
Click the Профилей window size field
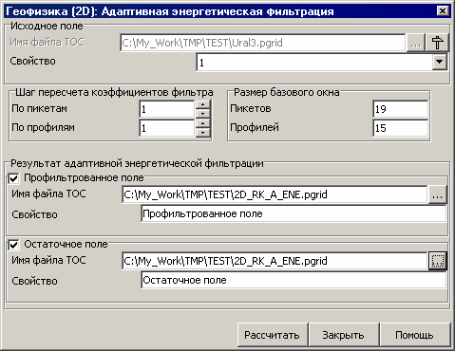tap(400, 128)
